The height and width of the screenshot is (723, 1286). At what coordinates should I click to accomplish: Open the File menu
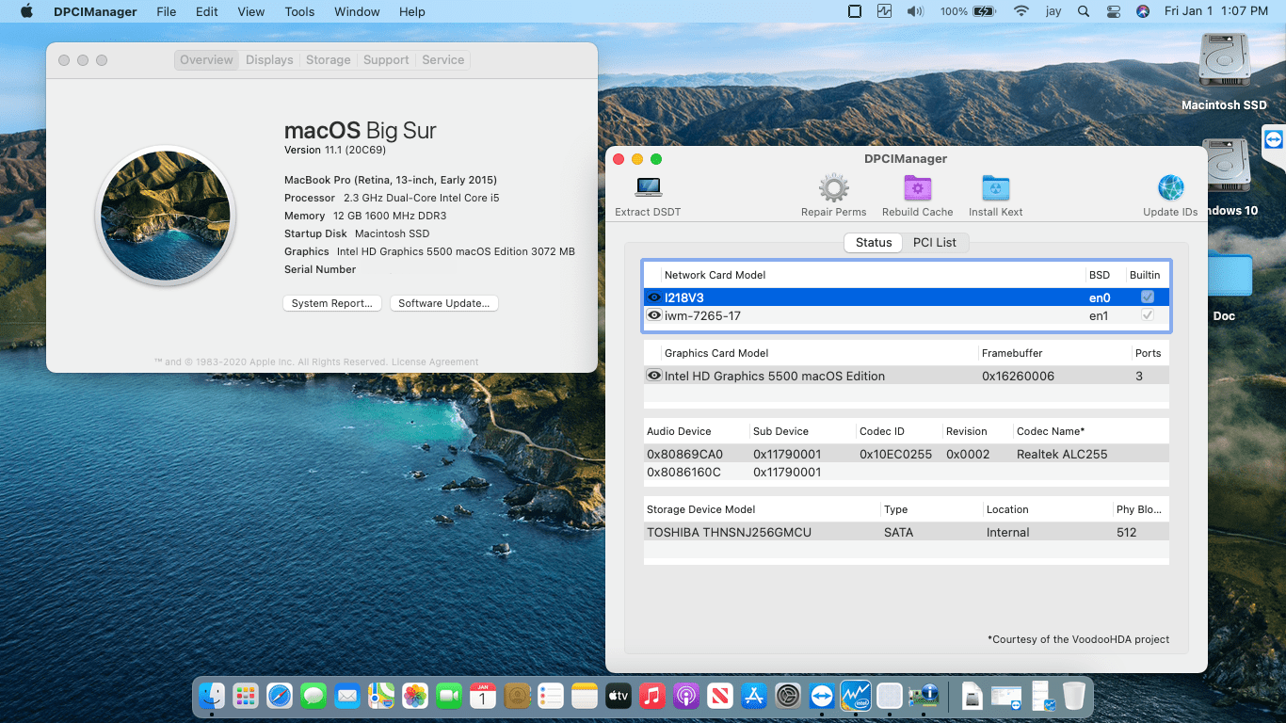click(x=166, y=11)
